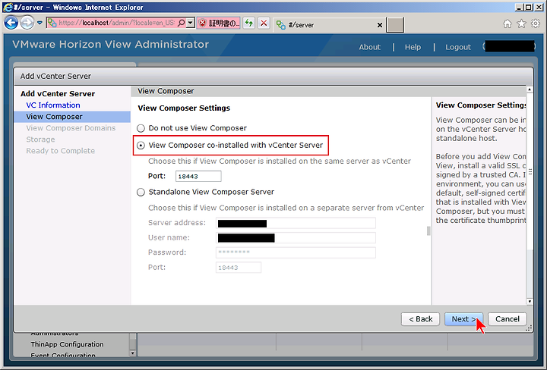This screenshot has height=370, width=547.
Task: Click the Next > button
Action: [x=463, y=319]
